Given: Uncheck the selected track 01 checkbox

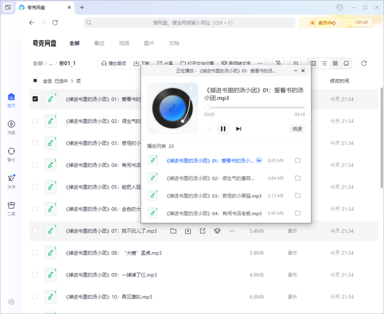Looking at the screenshot, I should pos(35,99).
